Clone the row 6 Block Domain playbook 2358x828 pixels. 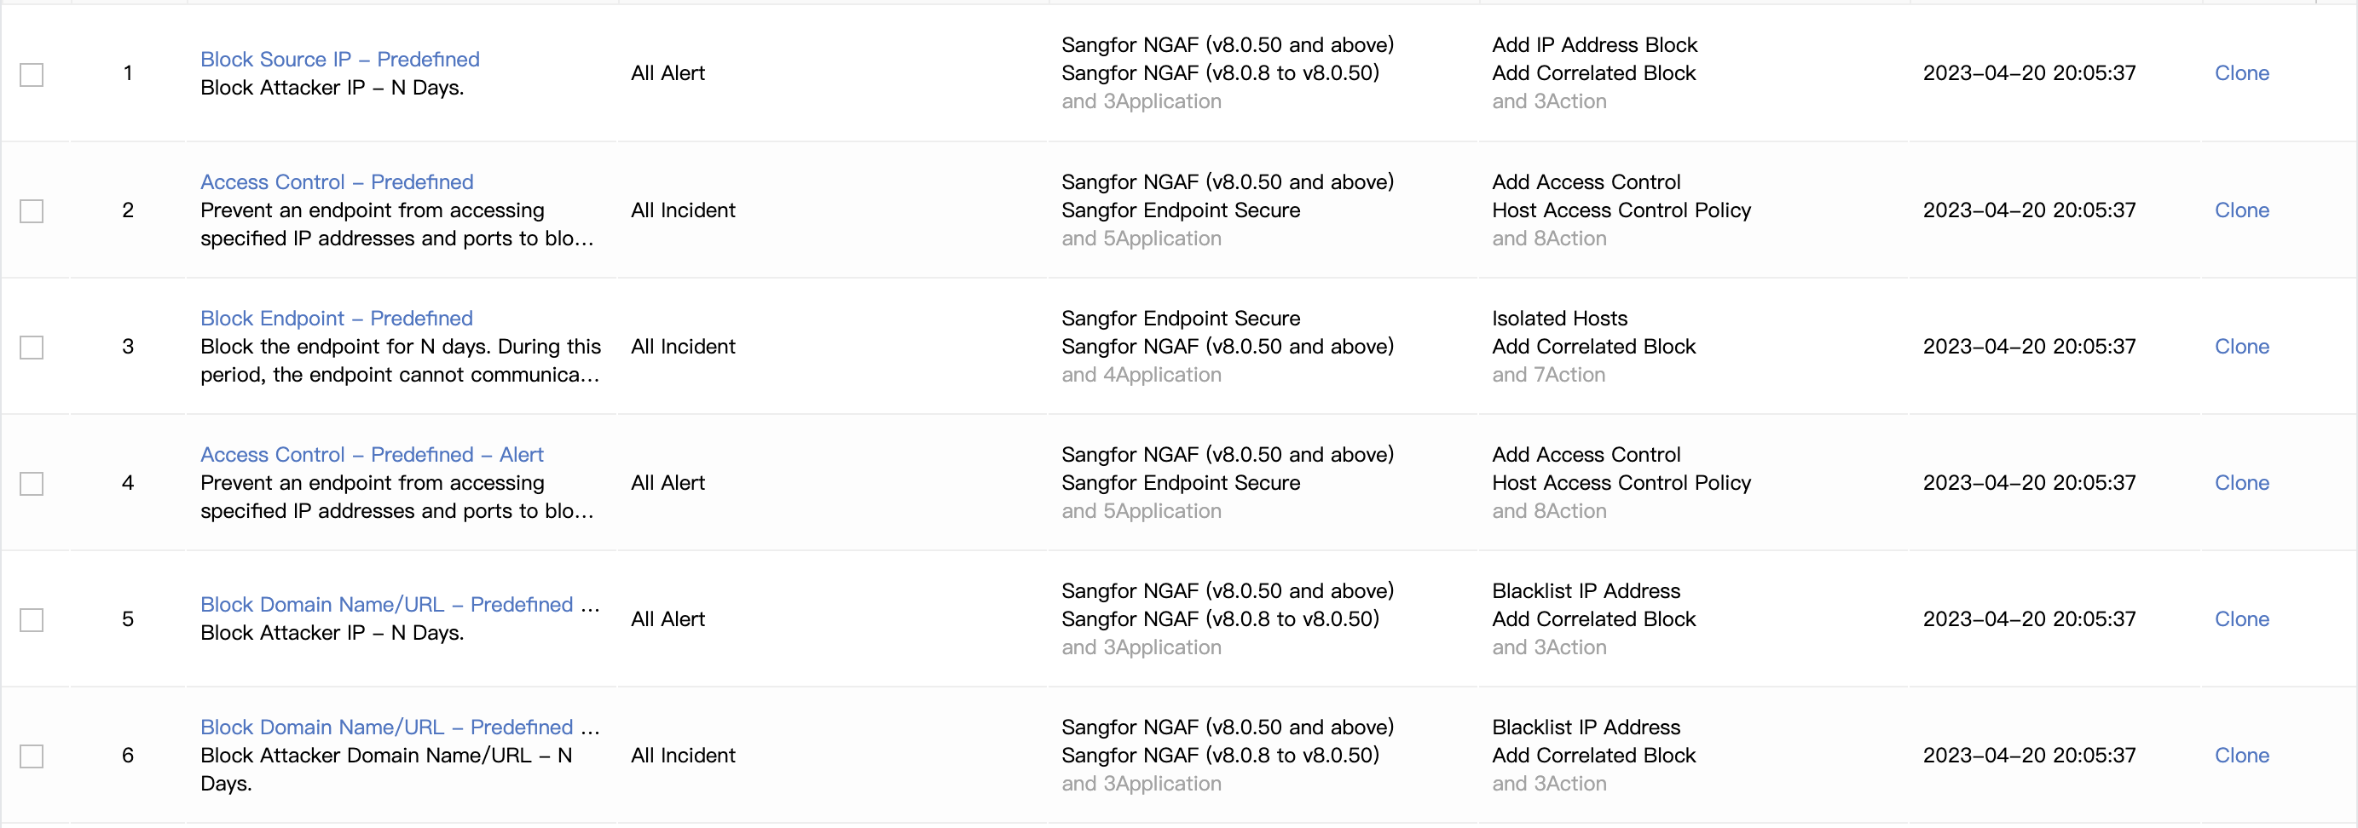click(2242, 756)
